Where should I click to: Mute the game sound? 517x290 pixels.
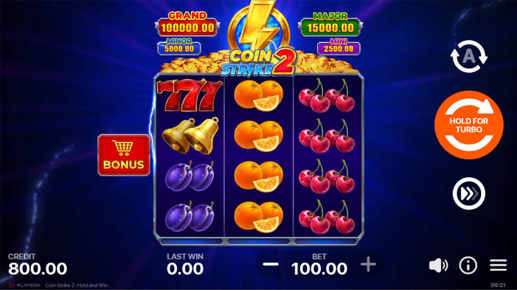click(439, 266)
